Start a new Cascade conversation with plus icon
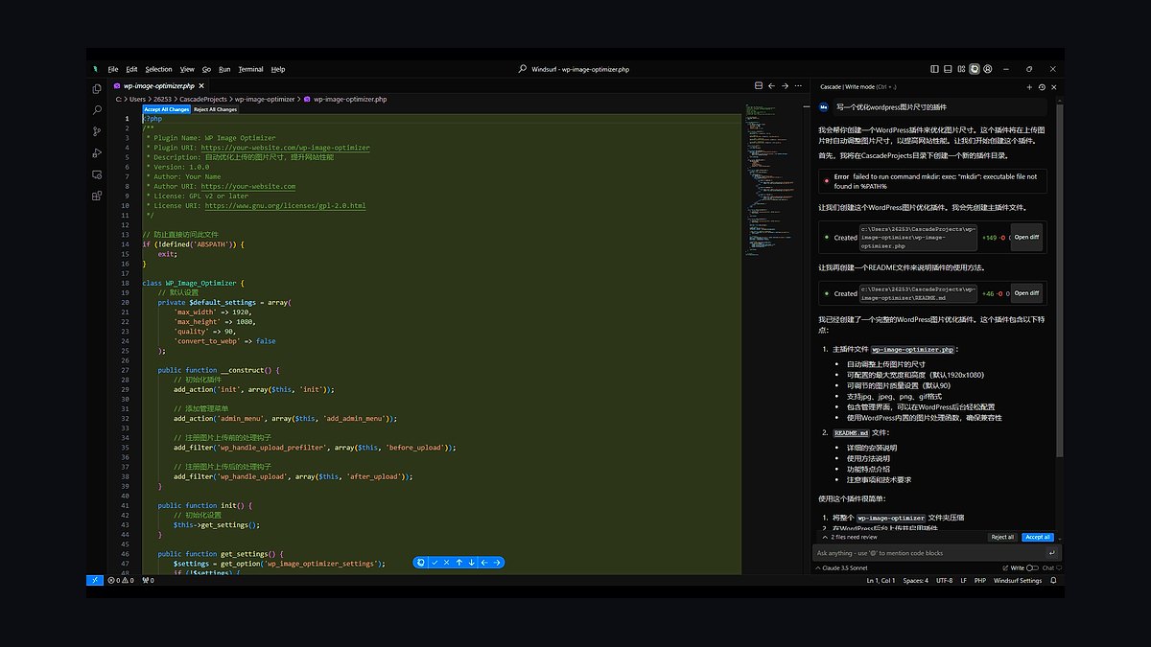This screenshot has height=647, width=1151. coord(1031,86)
